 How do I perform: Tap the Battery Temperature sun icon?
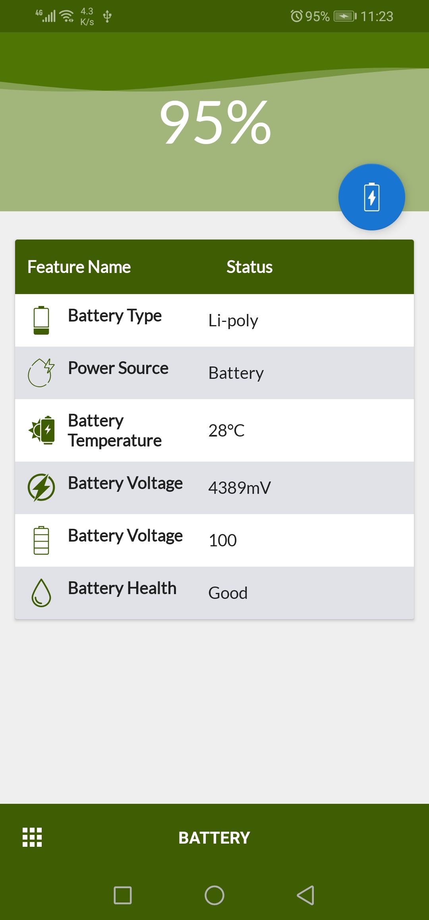click(x=42, y=430)
